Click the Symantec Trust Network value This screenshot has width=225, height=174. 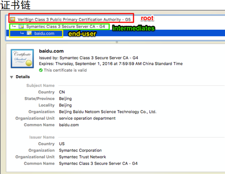click(x=82, y=157)
